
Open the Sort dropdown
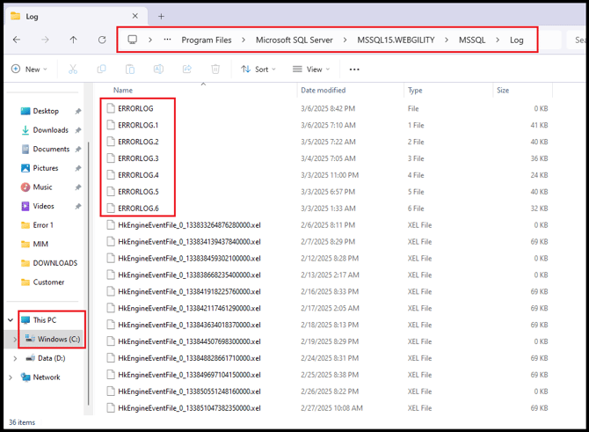click(258, 70)
